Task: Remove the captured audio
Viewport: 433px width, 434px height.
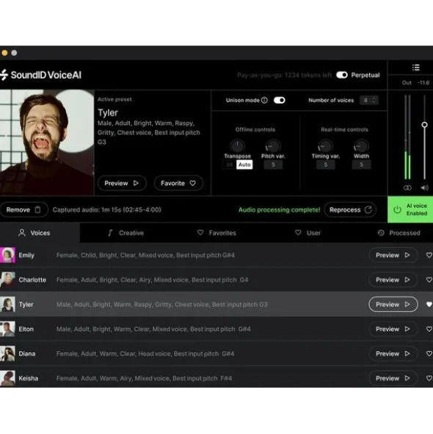Action: coord(23,210)
